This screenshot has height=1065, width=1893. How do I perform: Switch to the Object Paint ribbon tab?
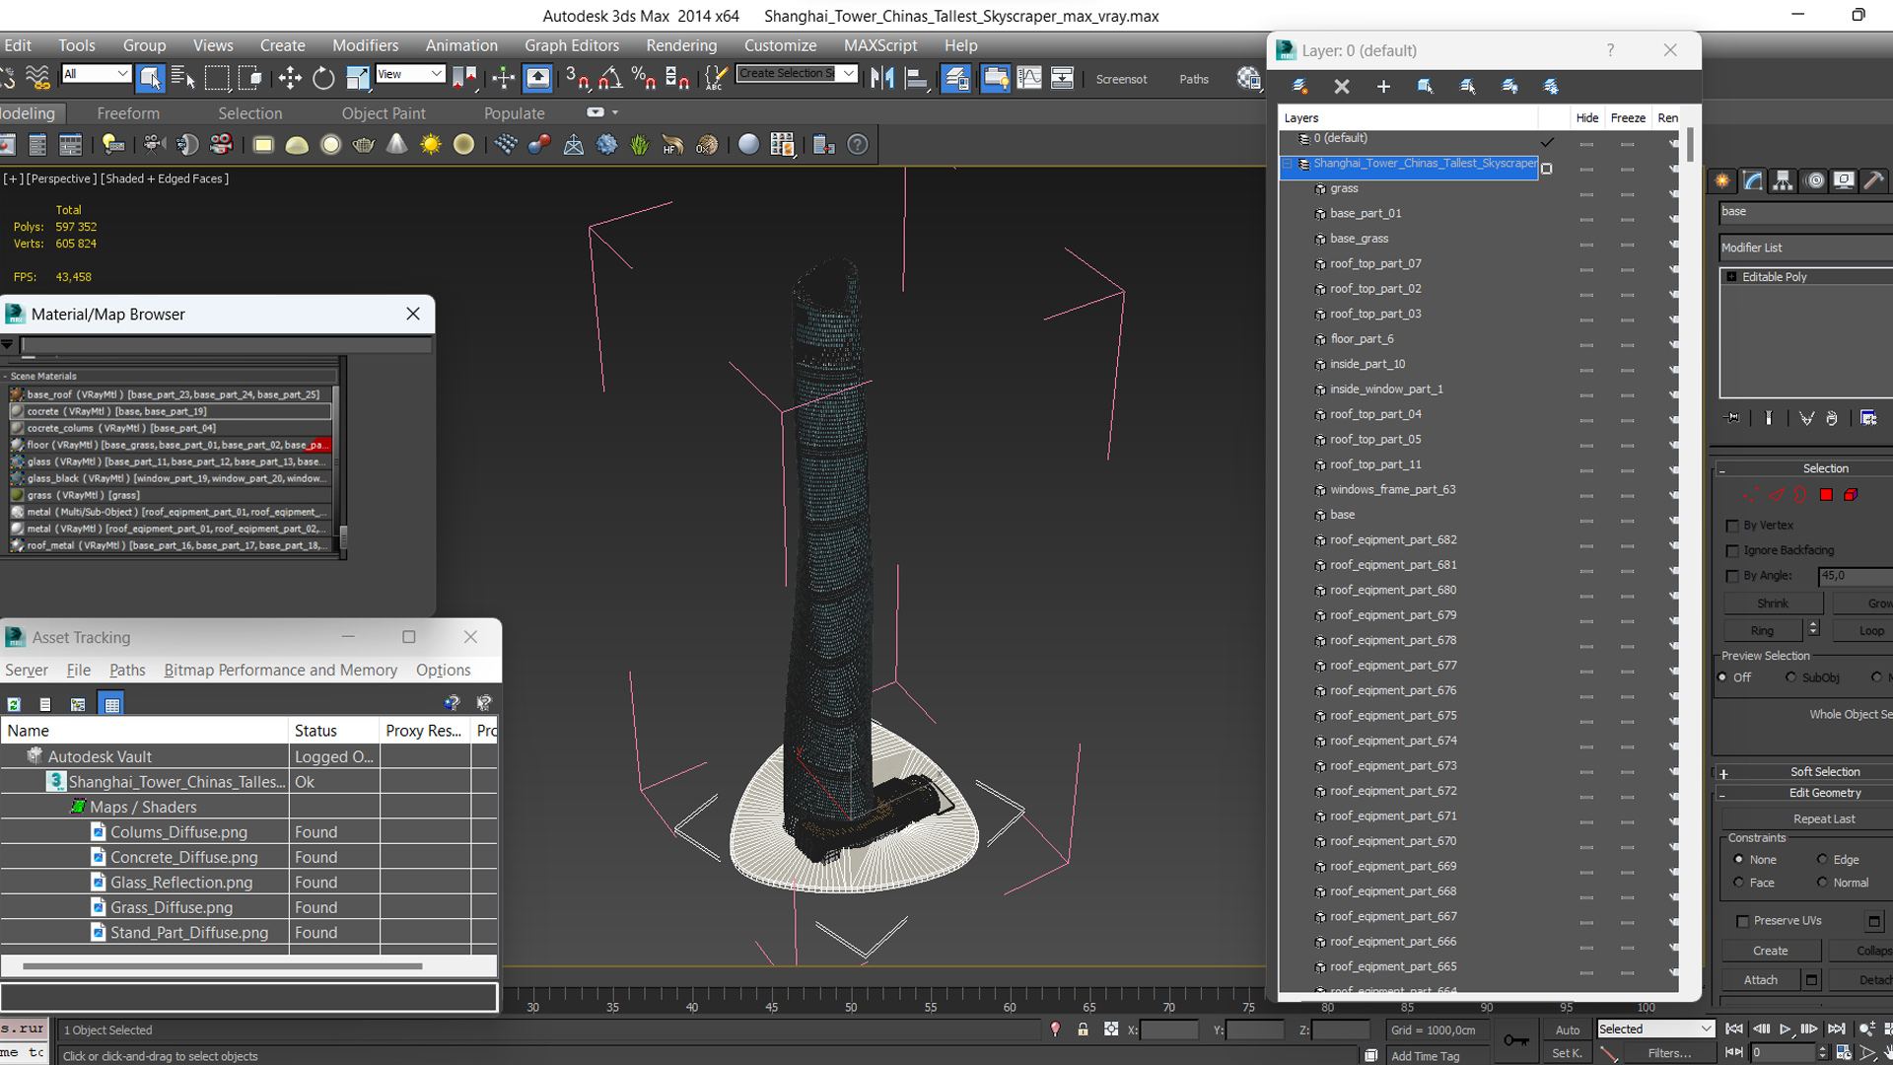[x=384, y=113]
